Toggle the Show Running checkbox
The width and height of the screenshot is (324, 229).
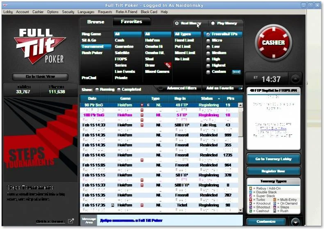(x=97, y=90)
